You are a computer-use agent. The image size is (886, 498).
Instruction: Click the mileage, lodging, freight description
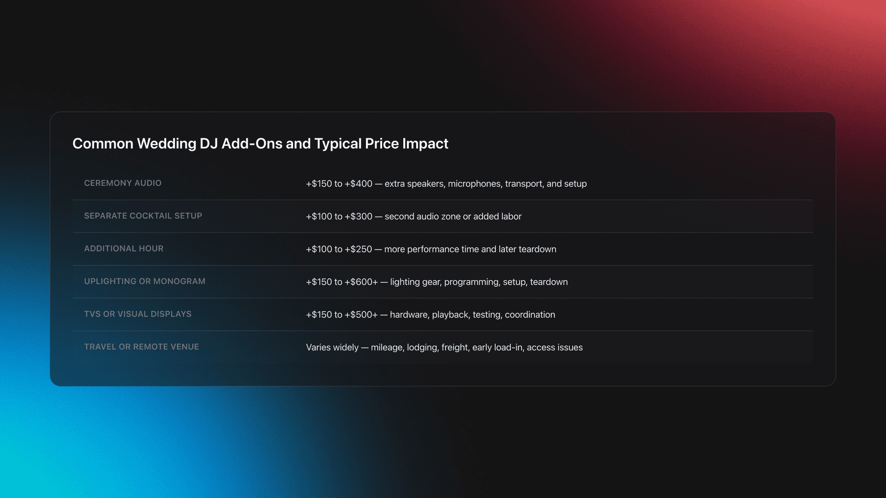click(x=476, y=347)
